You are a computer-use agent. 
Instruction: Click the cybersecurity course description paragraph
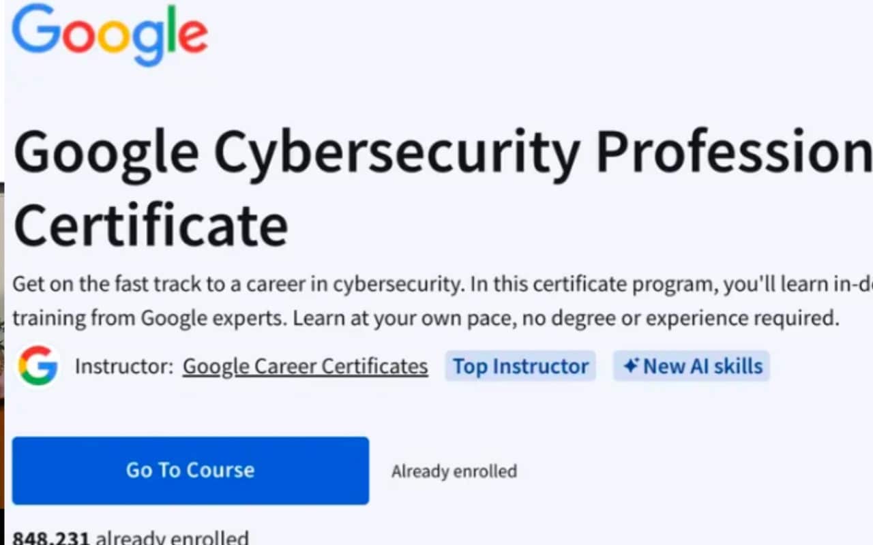(423, 300)
